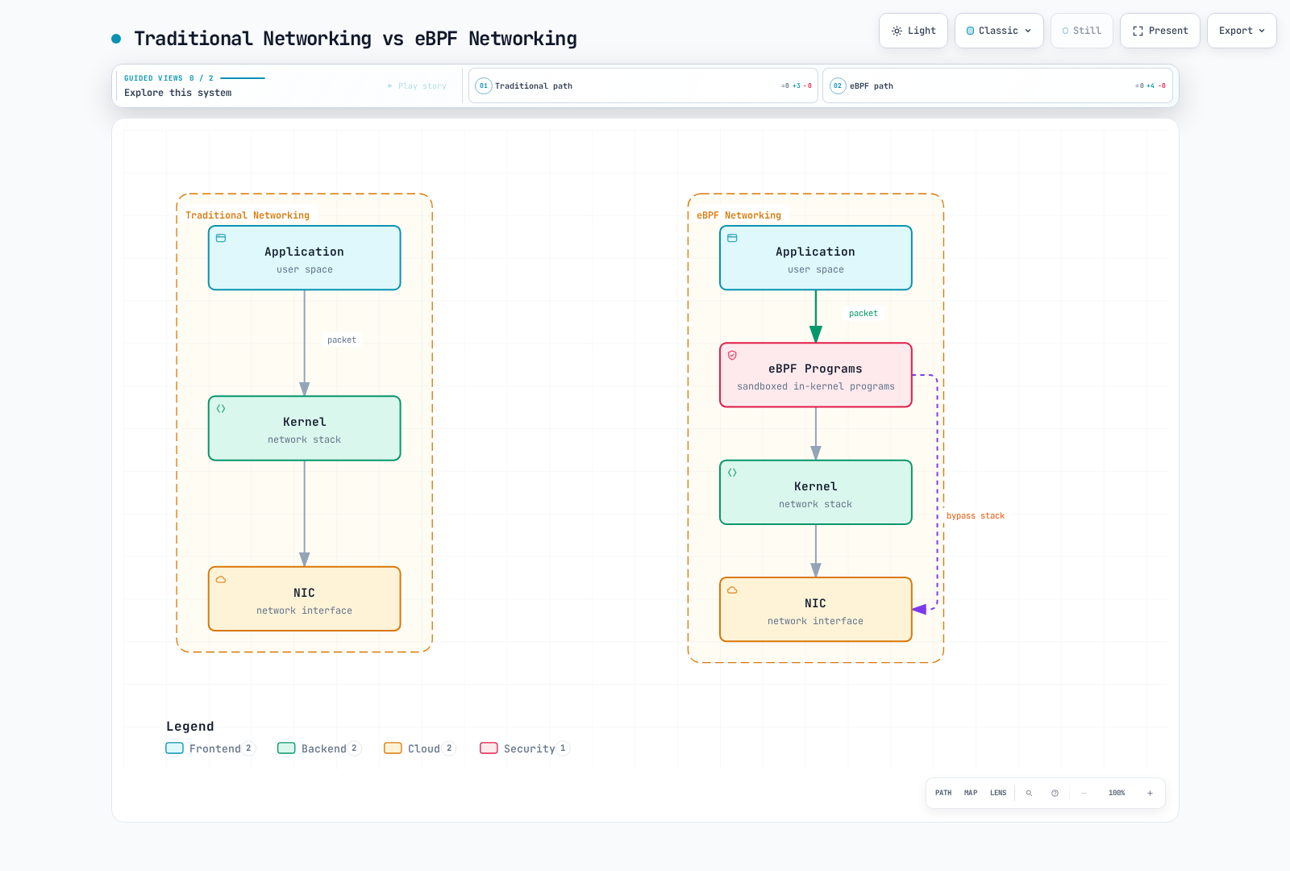This screenshot has width=1290, height=871.
Task: Click 'packet' label in Traditional Networking group
Action: tap(342, 340)
